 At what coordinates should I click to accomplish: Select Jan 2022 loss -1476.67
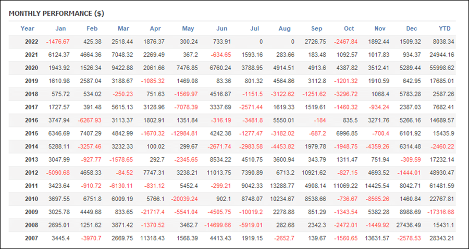[58, 42]
